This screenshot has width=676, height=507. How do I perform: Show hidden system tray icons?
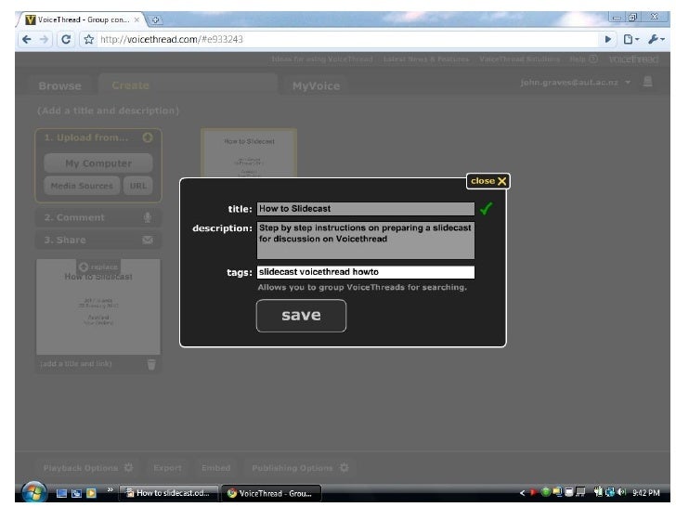pos(522,493)
